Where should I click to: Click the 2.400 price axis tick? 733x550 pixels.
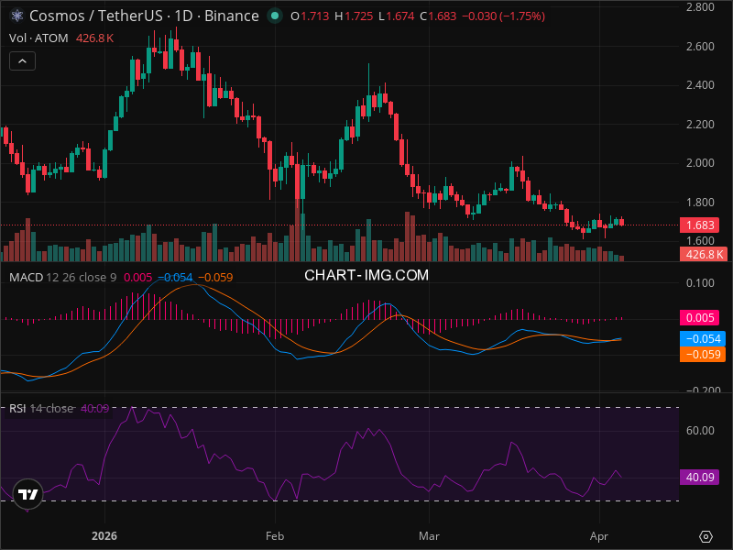(x=700, y=85)
